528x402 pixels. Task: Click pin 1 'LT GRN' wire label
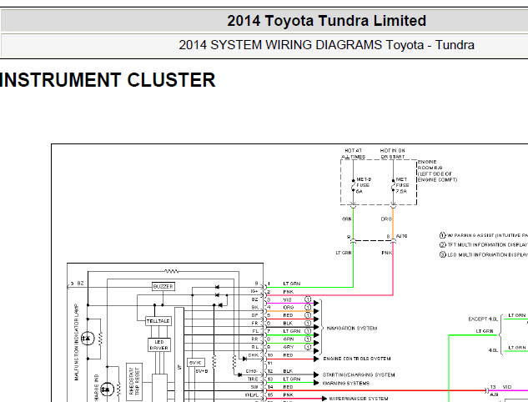(x=292, y=284)
